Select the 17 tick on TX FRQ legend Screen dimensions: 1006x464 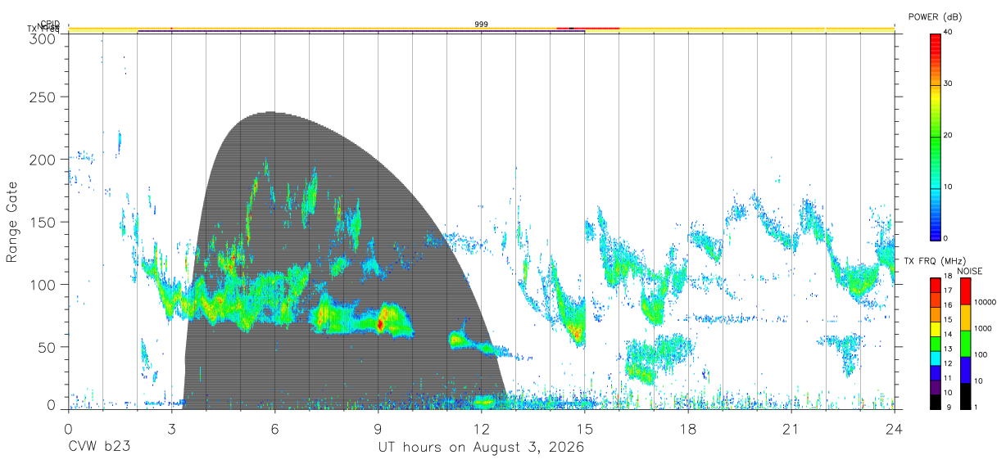(x=948, y=291)
